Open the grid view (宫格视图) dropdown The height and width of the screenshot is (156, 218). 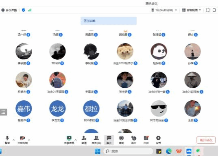[x=192, y=10]
